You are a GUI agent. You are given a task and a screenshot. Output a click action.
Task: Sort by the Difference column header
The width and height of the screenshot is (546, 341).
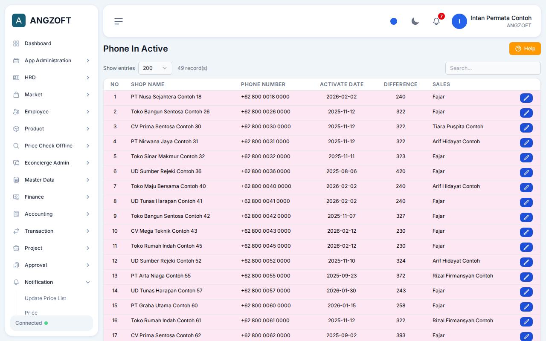[x=401, y=84]
